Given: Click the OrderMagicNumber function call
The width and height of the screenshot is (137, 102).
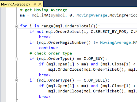Looking at the screenshot, I should click(x=67, y=42).
